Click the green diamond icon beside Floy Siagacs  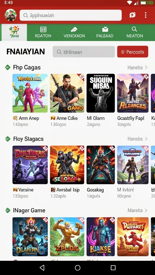tap(8, 139)
